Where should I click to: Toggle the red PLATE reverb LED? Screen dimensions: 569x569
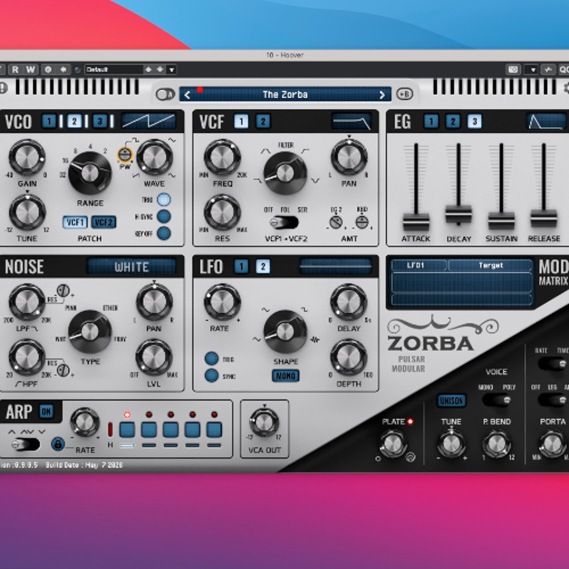[410, 421]
